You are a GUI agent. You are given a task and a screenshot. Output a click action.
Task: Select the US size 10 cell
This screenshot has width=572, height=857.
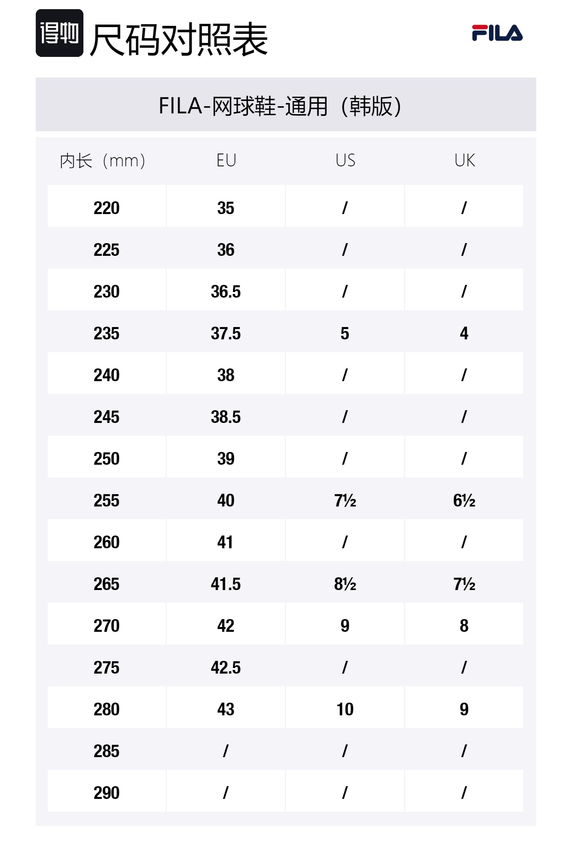coord(345,709)
